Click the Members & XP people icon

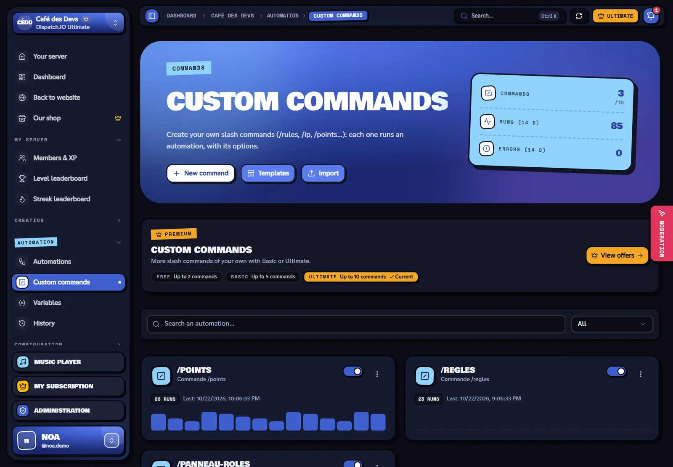(22, 158)
